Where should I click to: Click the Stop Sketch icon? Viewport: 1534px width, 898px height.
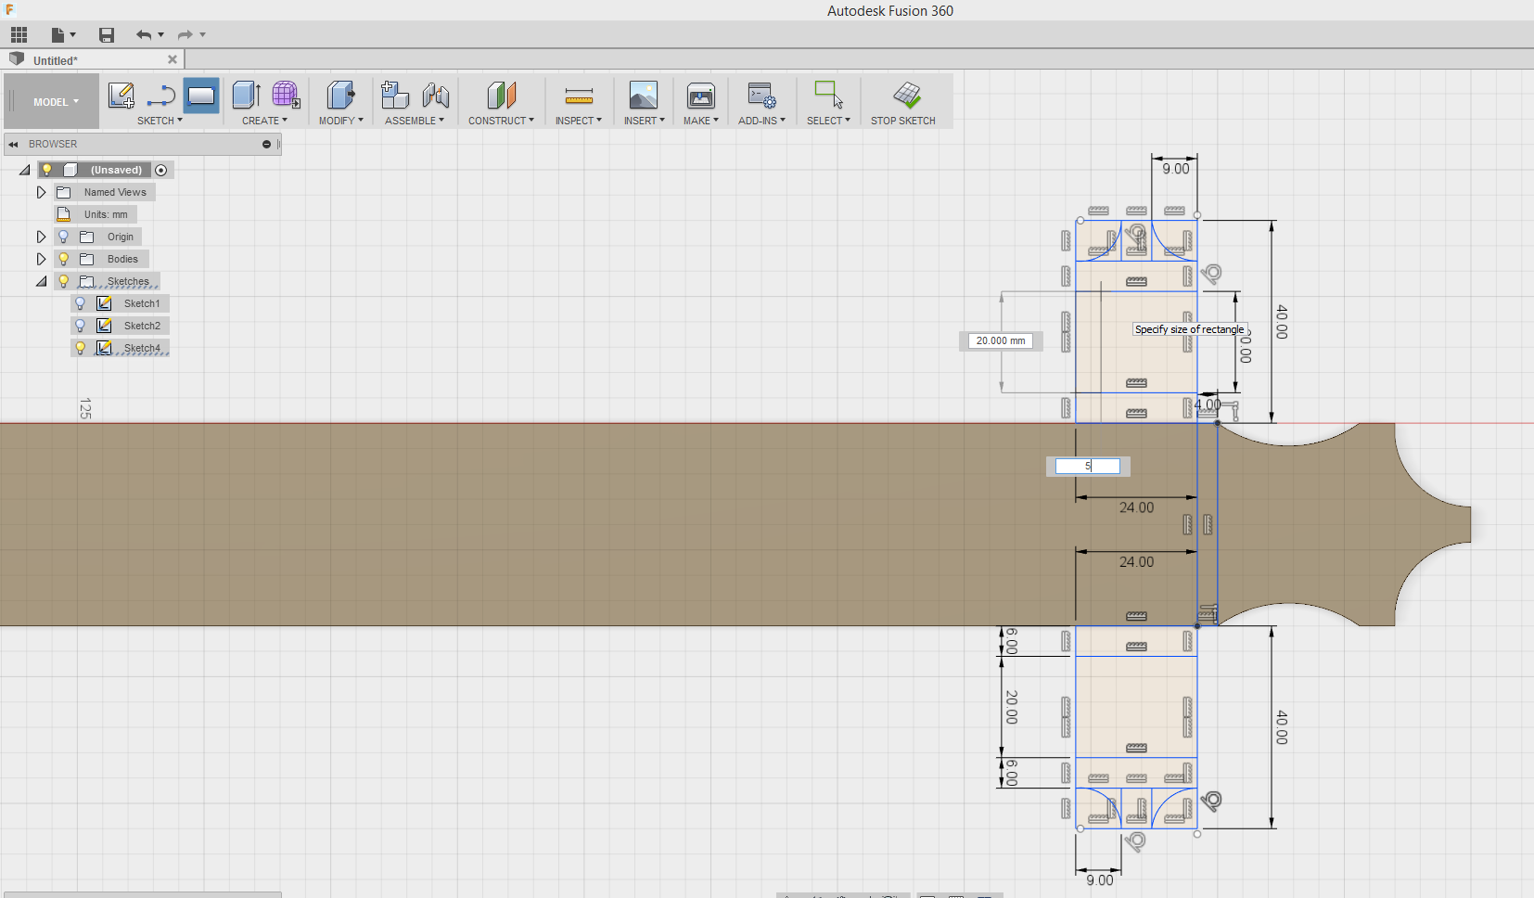[906, 95]
